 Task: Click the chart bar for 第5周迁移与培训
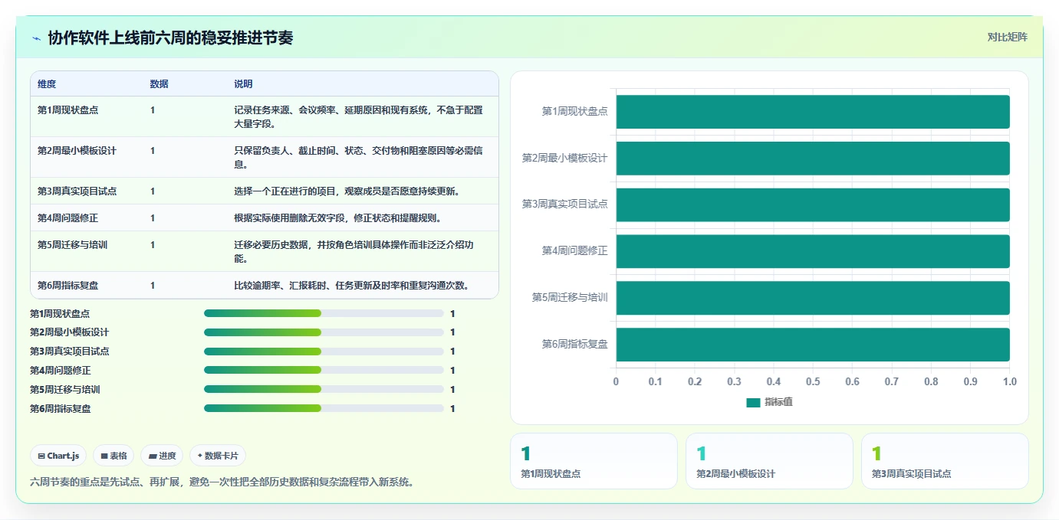(813, 298)
